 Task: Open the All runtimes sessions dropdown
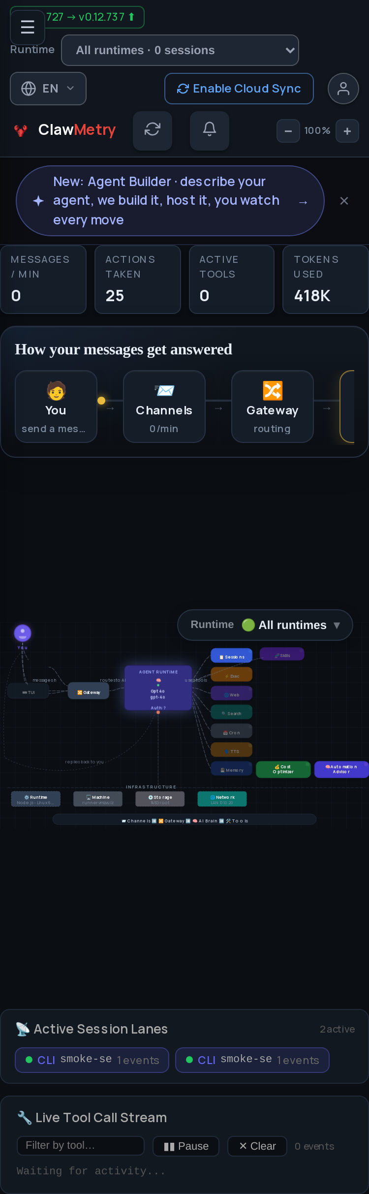tap(180, 50)
